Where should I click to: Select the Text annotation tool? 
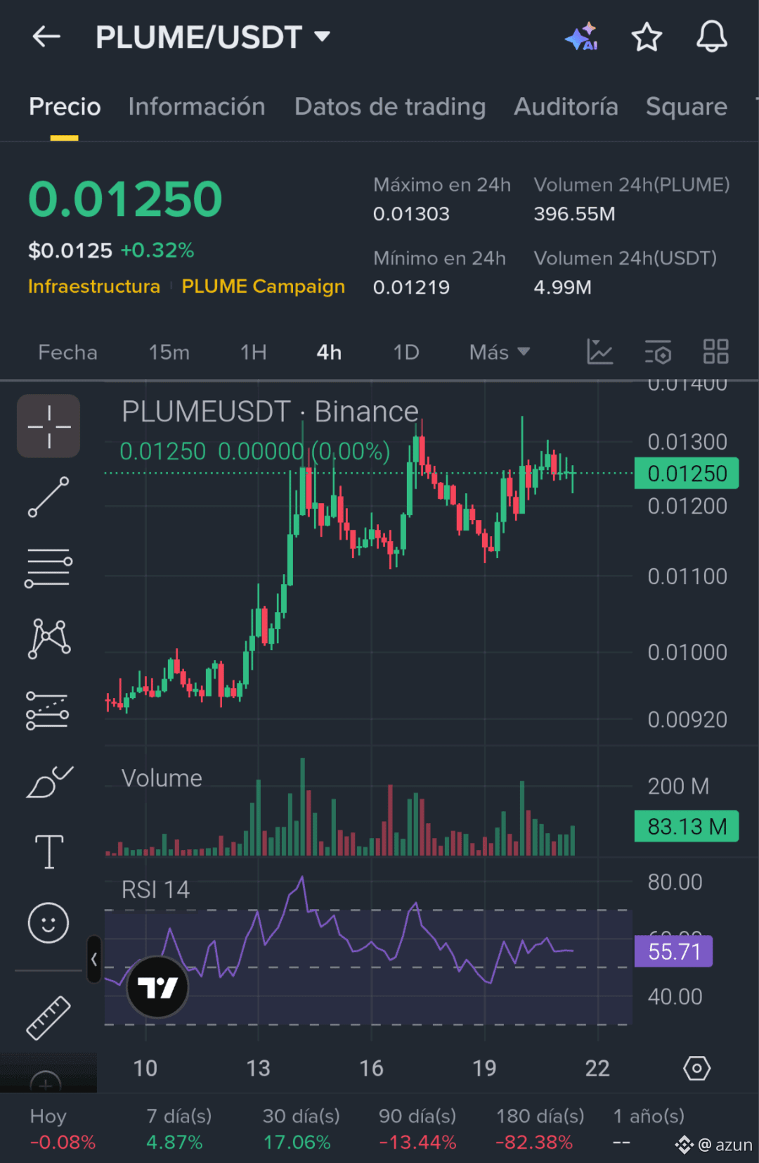click(x=49, y=852)
